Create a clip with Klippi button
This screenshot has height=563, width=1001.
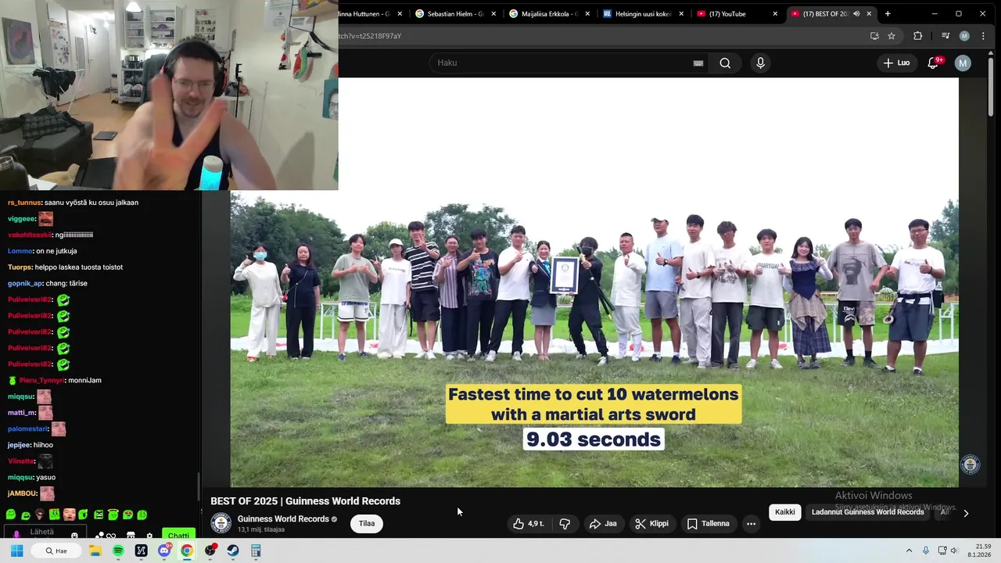651,524
